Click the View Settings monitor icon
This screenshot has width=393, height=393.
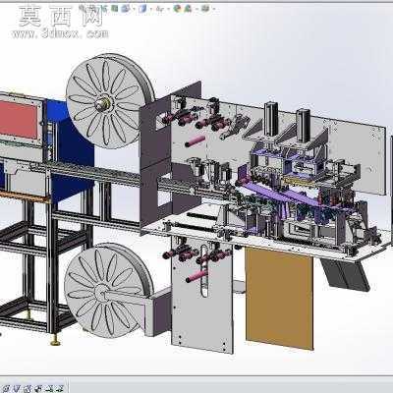click(205, 9)
